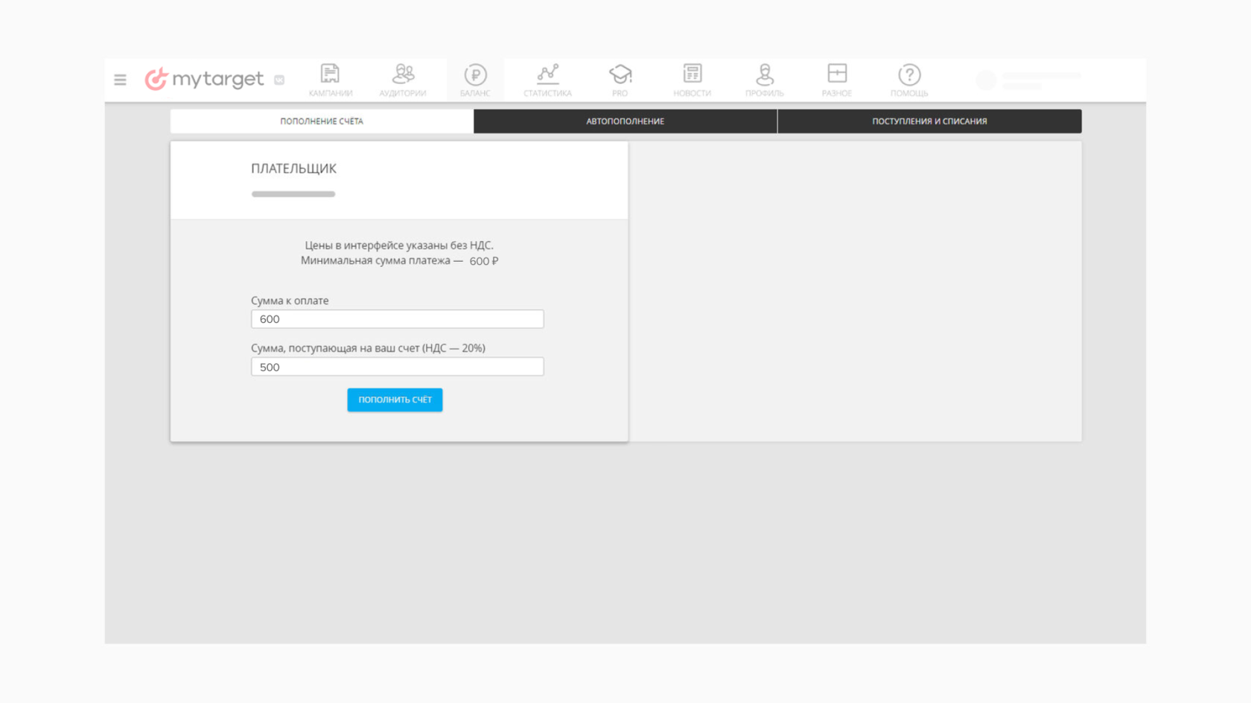The height and width of the screenshot is (703, 1251).
Task: Click the myTarget logo
Action: [x=205, y=79]
